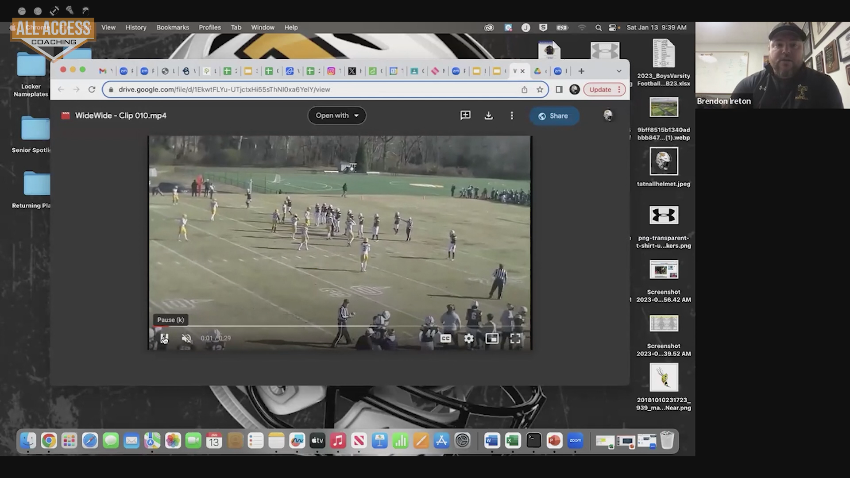Click the share page icon in address bar
Image resolution: width=850 pixels, height=478 pixels.
(x=524, y=89)
